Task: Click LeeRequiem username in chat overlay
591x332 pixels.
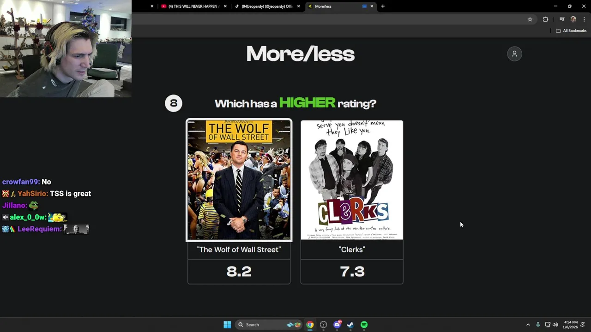Action: (39, 229)
